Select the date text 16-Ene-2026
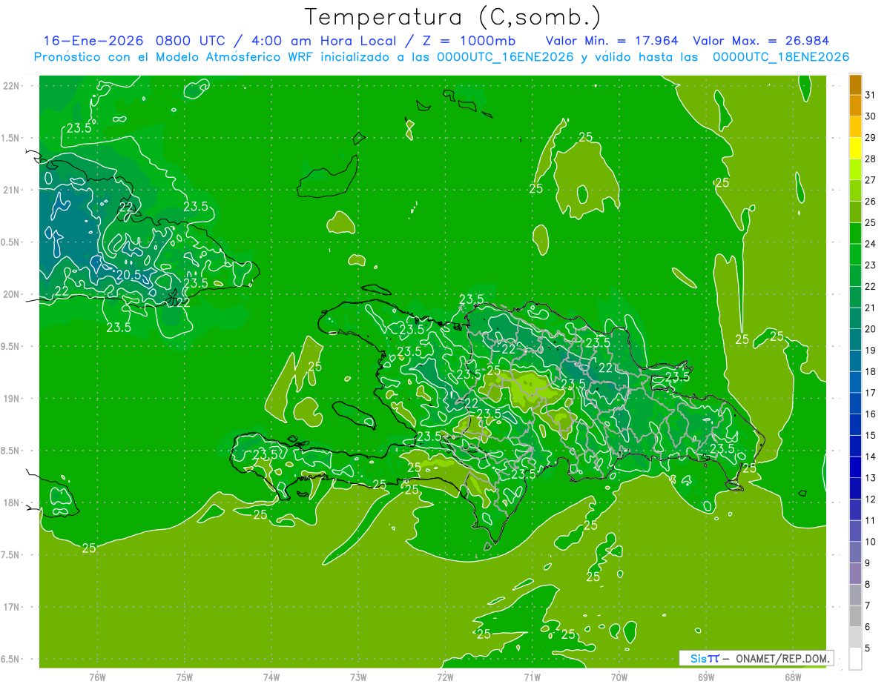Image resolution: width=890 pixels, height=687 pixels. 93,41
